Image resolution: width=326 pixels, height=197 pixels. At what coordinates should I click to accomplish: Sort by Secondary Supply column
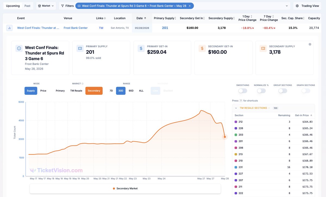(234, 18)
